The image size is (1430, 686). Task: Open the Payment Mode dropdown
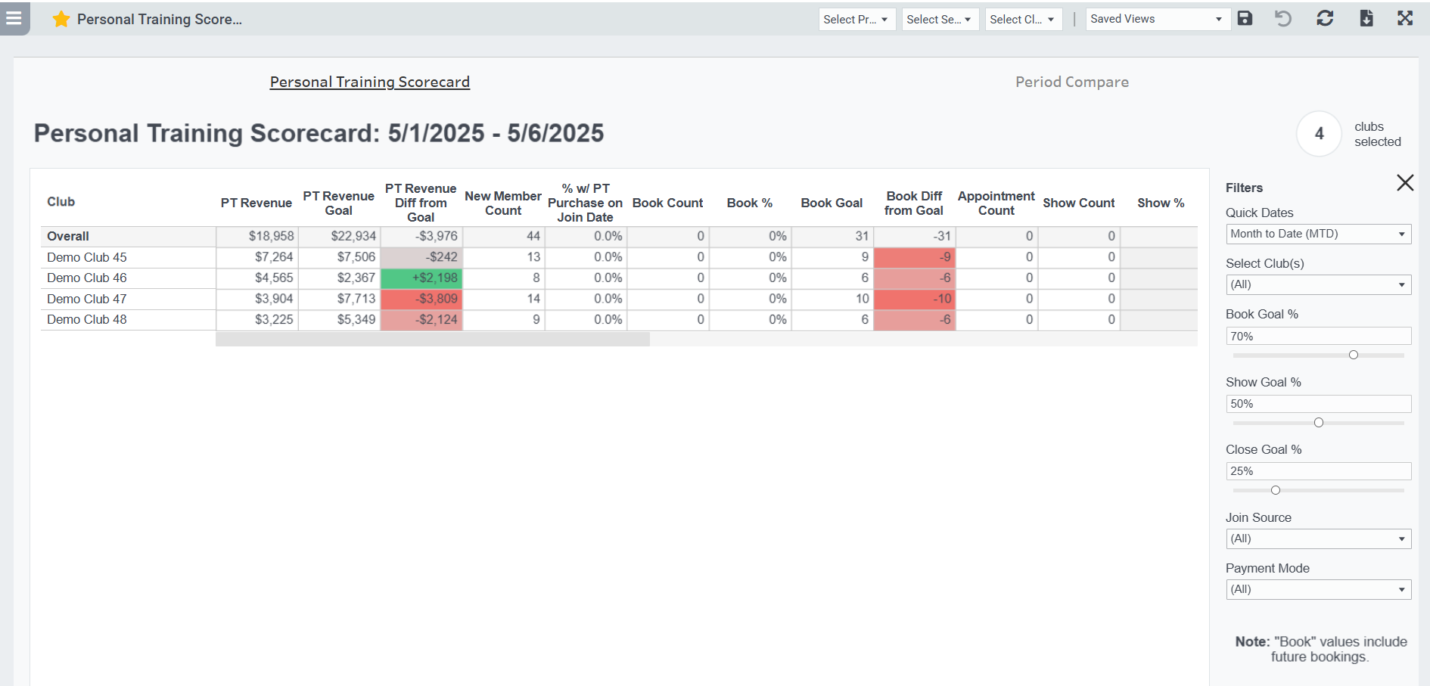1318,589
